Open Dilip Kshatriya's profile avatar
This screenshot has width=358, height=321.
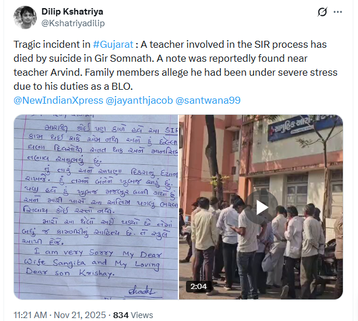25,17
